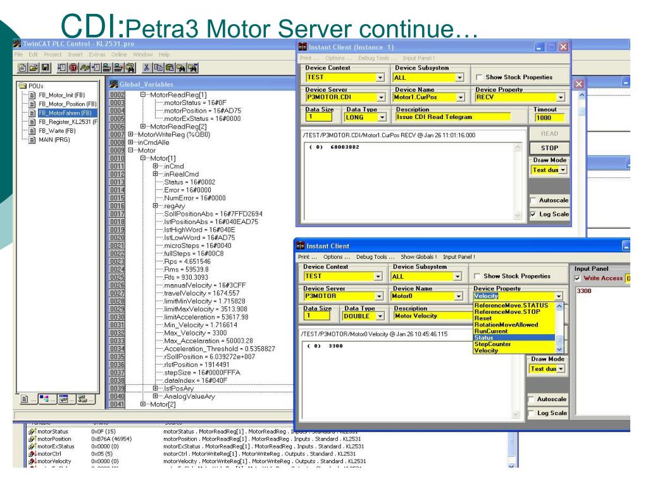Open Device Name dropdown showing Motor0
This screenshot has width=648, height=486.
pos(458,296)
